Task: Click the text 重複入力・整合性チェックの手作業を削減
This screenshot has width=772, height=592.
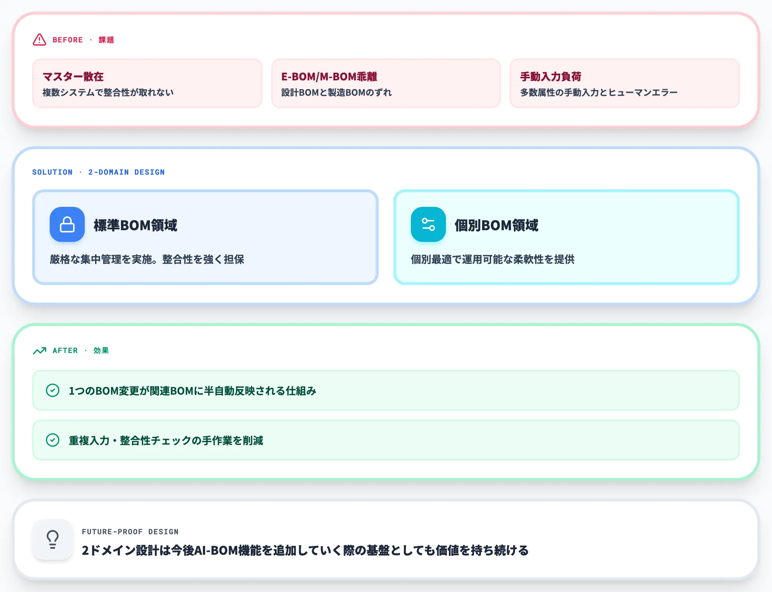Action: coord(166,440)
